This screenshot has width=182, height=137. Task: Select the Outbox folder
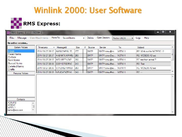point(12,57)
